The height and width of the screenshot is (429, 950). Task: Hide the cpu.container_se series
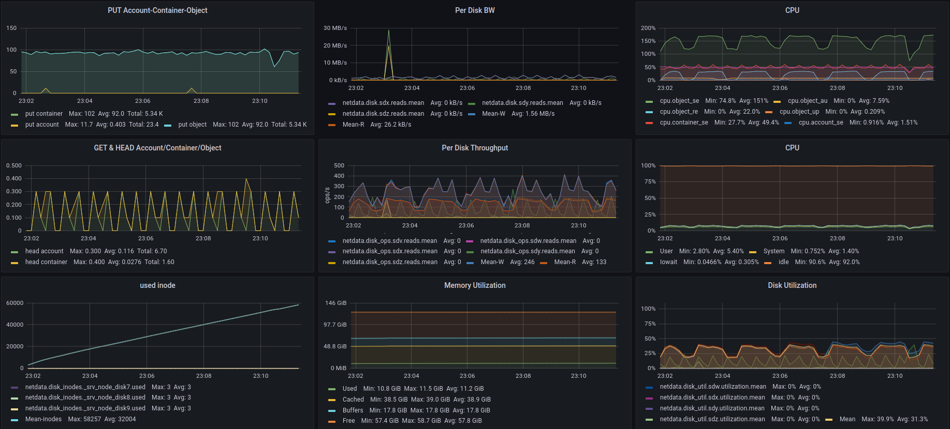coord(683,122)
